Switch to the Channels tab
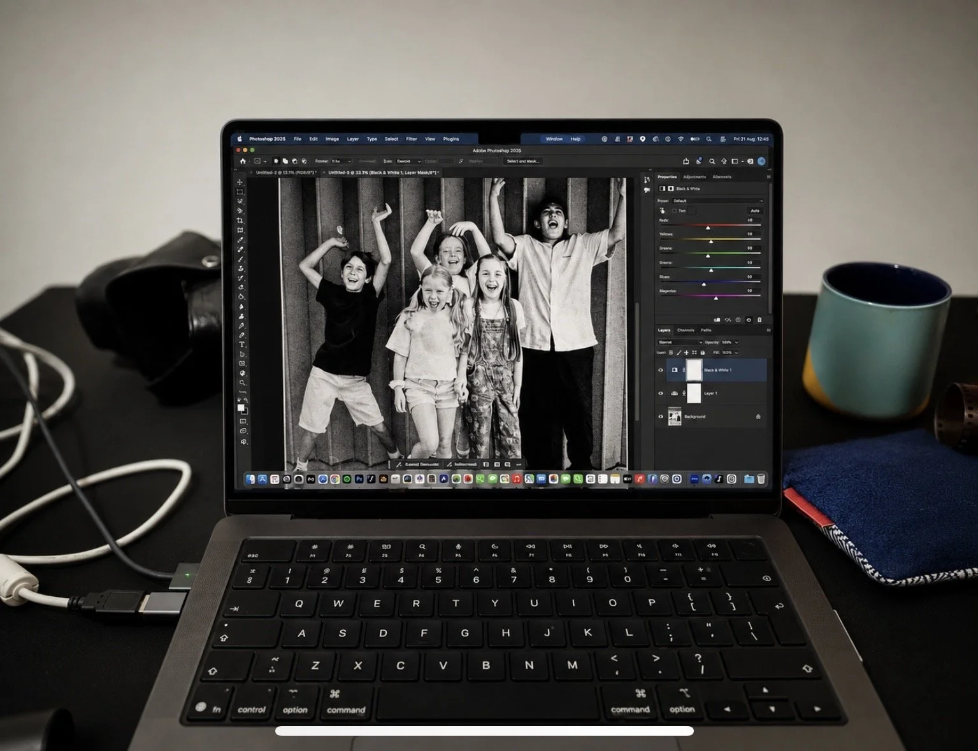Image resolution: width=978 pixels, height=751 pixels. click(x=686, y=330)
